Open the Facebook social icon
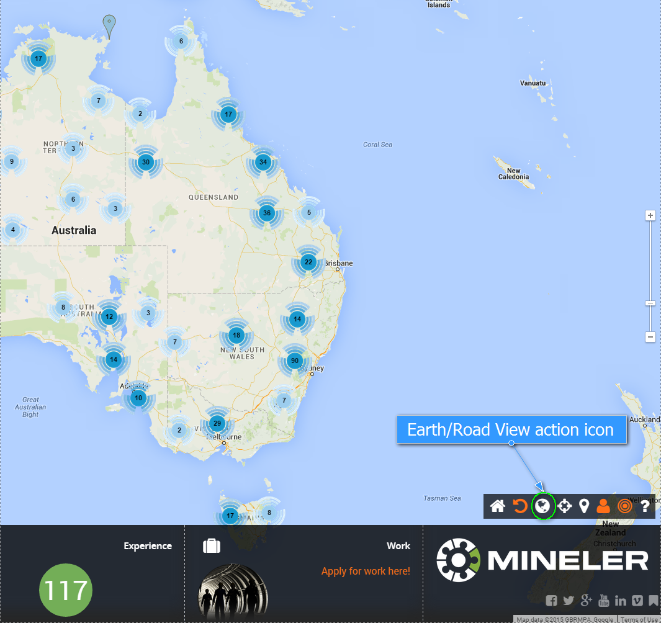 pos(551,601)
